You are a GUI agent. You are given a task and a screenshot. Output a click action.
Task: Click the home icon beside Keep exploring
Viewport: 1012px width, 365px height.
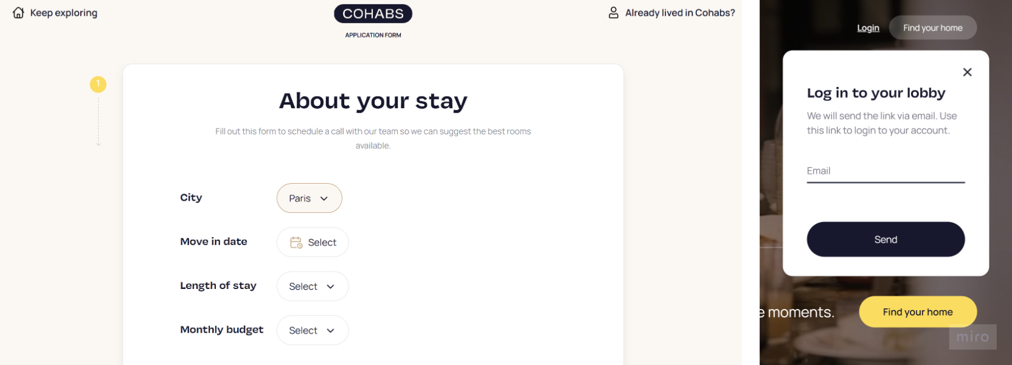click(x=18, y=13)
